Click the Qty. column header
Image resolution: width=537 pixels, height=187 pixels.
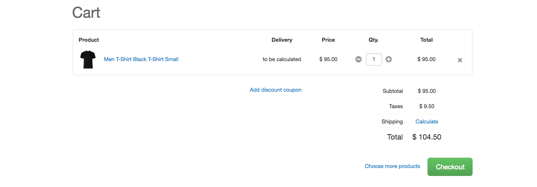coord(373,40)
